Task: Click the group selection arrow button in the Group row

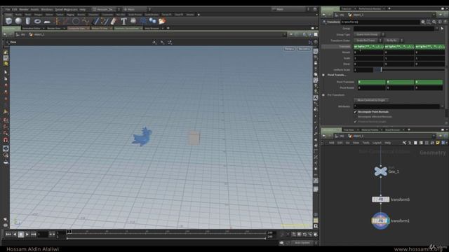Action: (x=443, y=29)
